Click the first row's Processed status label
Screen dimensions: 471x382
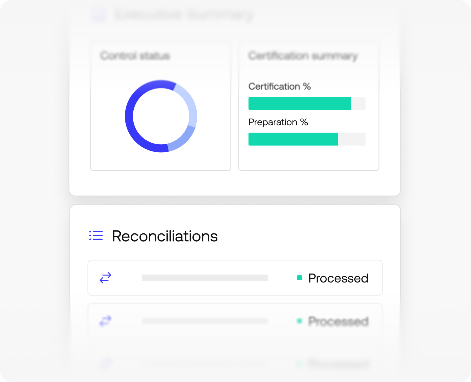point(338,278)
